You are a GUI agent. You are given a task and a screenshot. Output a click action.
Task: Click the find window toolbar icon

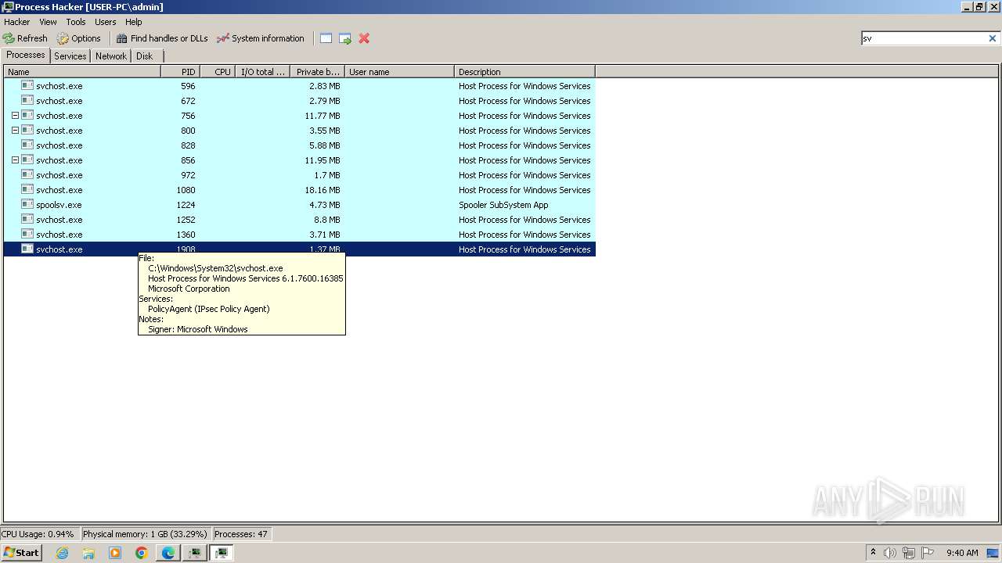(x=326, y=38)
